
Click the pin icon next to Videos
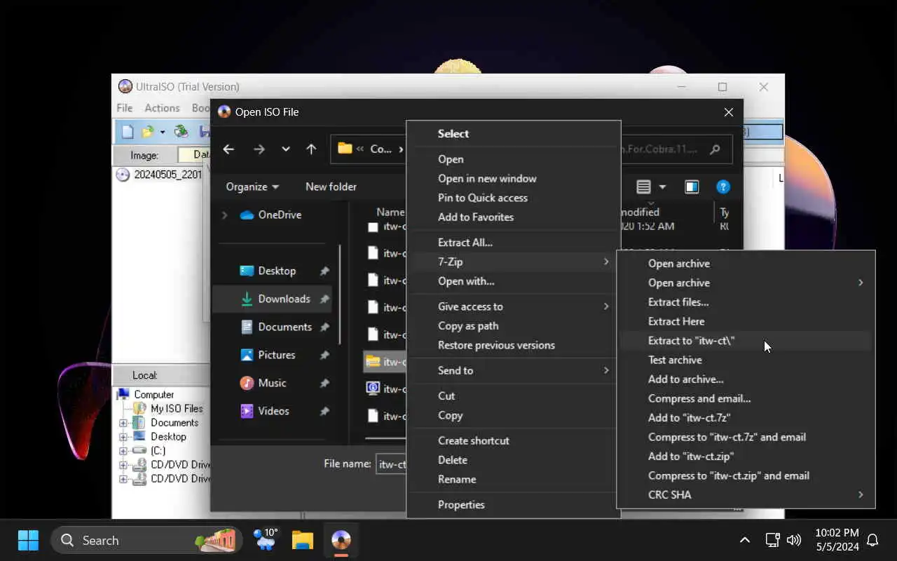coord(324,411)
